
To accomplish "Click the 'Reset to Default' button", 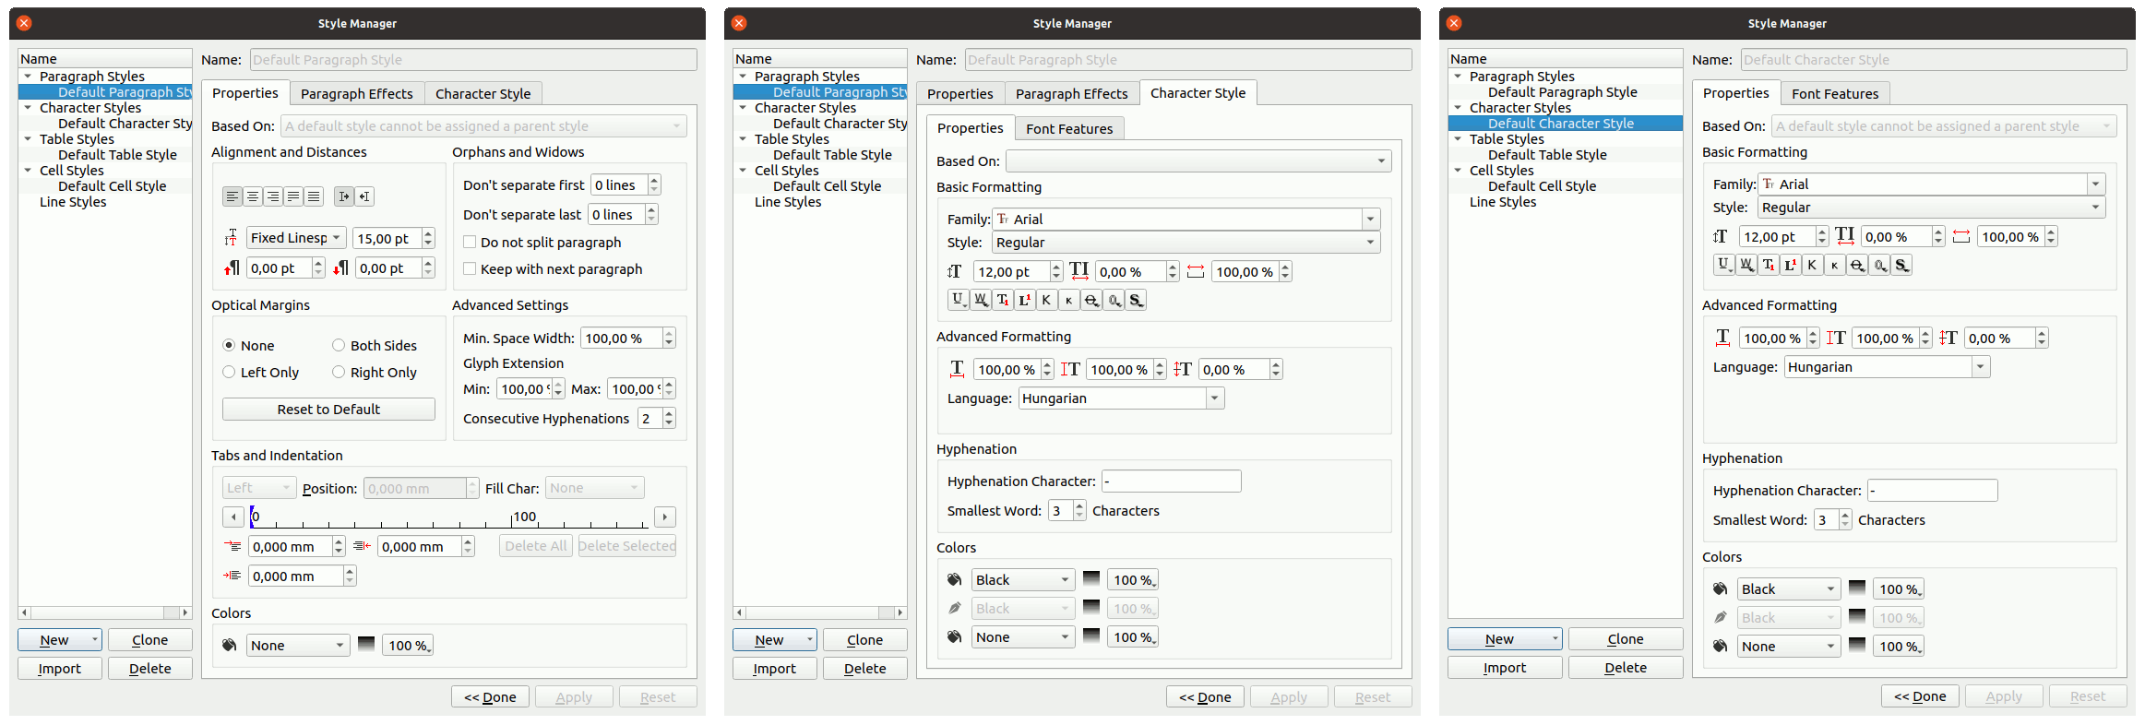I will [x=328, y=410].
